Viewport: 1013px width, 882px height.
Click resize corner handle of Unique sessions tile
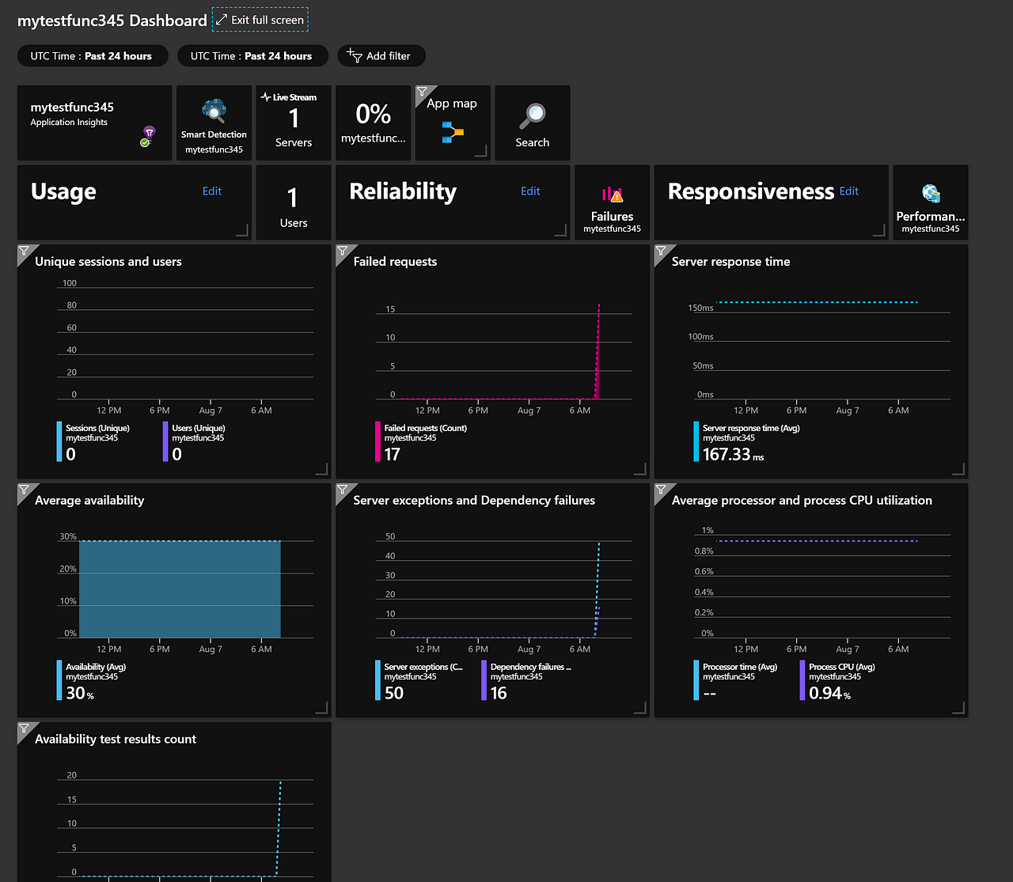(x=321, y=469)
